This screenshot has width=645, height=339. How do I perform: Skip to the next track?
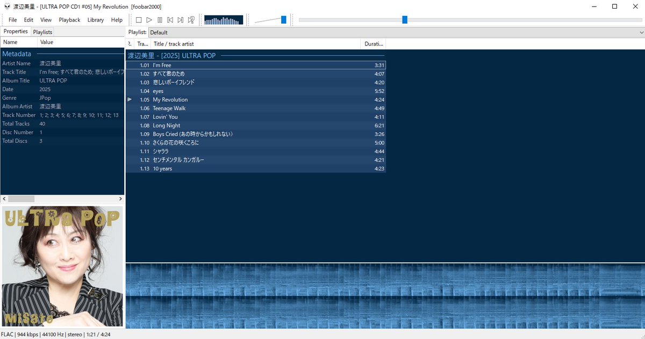pyautogui.click(x=181, y=20)
